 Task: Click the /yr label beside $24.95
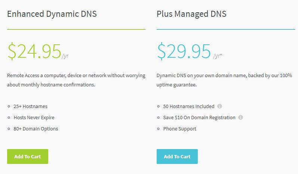(65, 56)
